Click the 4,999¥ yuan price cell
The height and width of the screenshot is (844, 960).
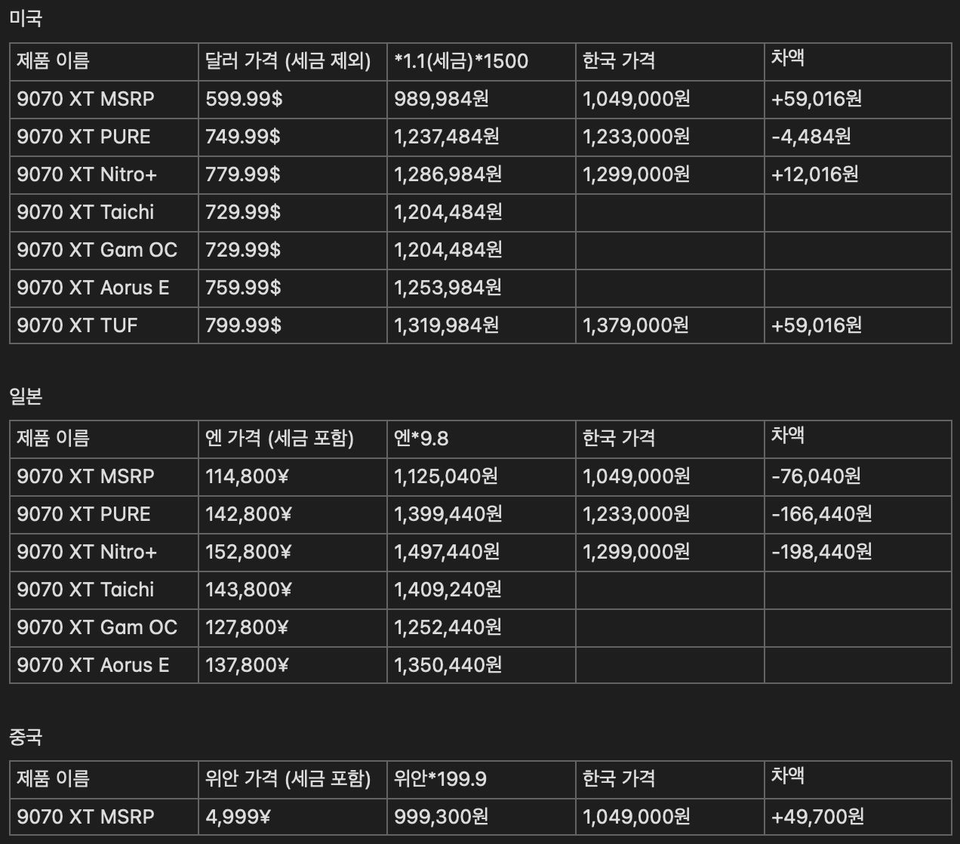point(238,817)
